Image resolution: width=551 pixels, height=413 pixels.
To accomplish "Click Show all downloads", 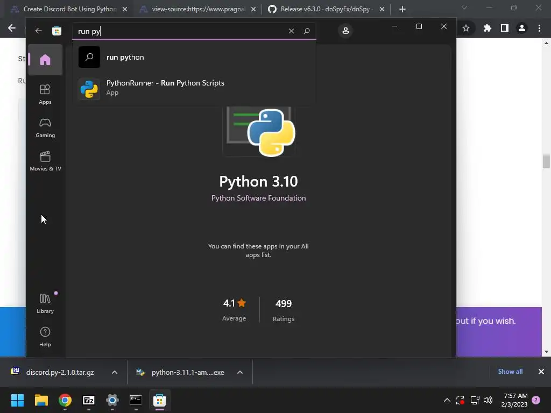I will click(x=510, y=372).
